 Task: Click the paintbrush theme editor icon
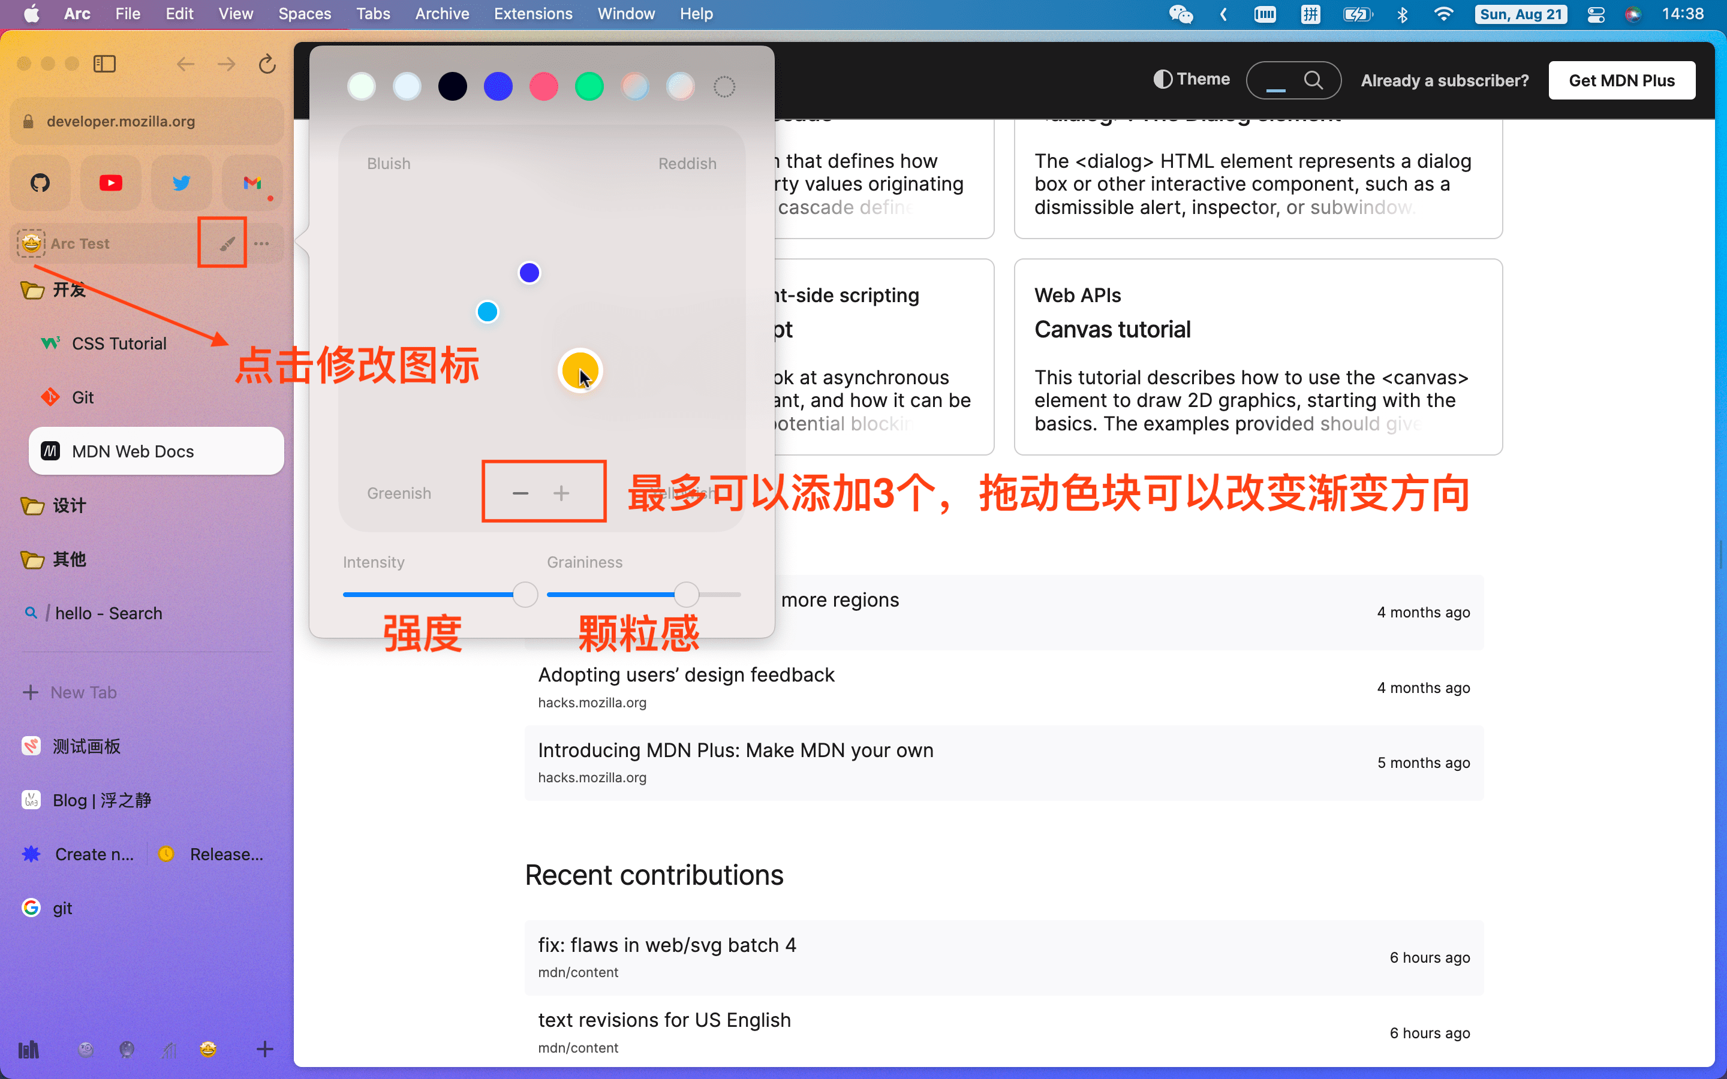pyautogui.click(x=226, y=244)
